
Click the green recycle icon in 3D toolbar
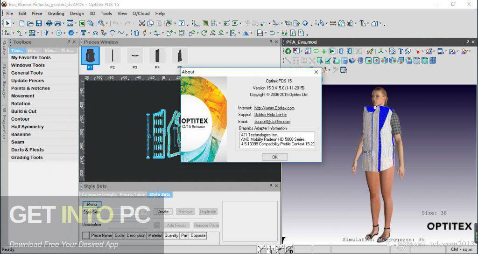pyautogui.click(x=288, y=51)
